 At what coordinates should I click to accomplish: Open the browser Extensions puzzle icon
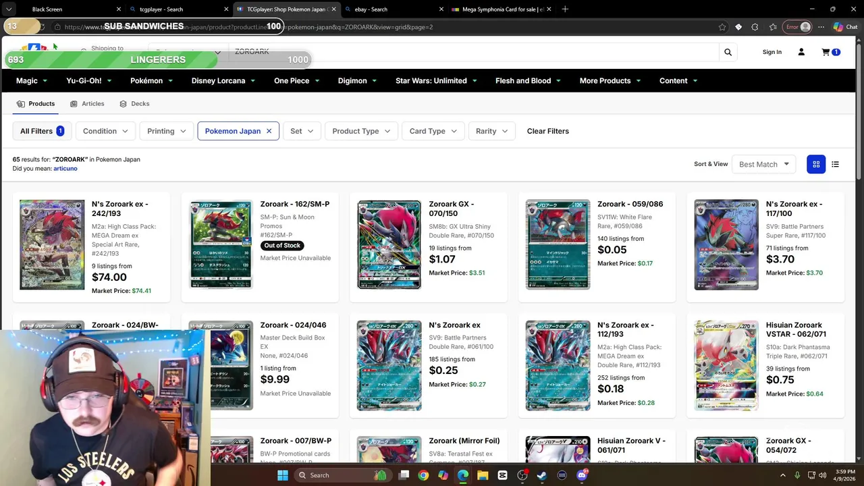point(755,27)
